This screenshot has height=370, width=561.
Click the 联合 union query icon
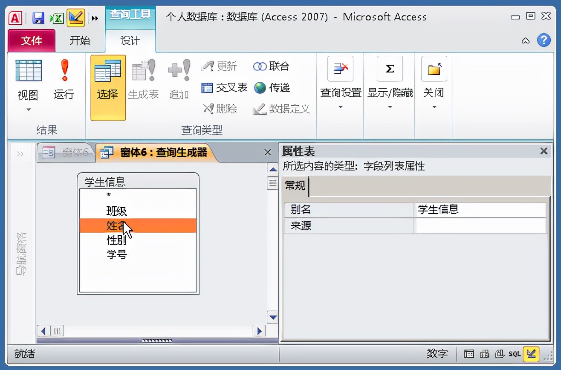pyautogui.click(x=272, y=66)
